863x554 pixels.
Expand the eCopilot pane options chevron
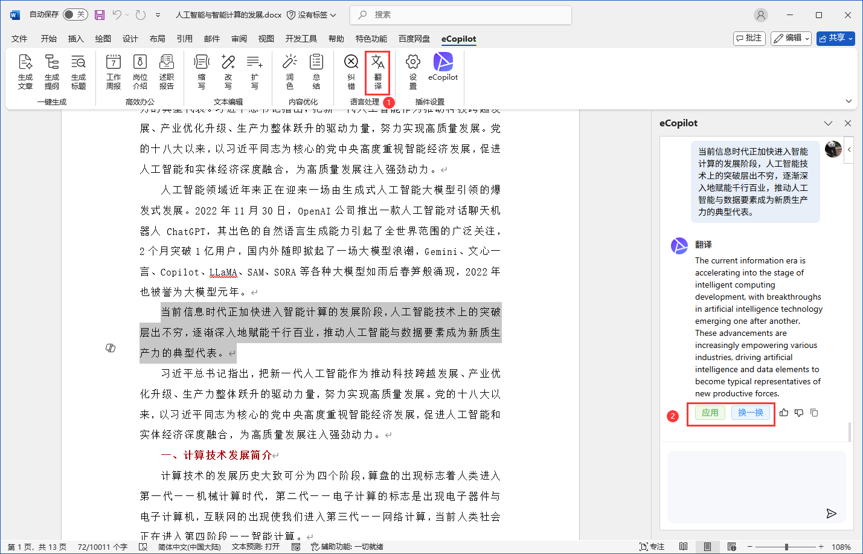828,123
